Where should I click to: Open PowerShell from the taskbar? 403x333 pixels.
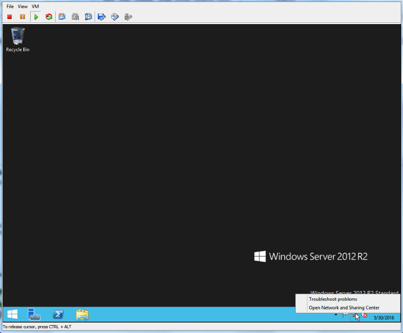(58, 314)
